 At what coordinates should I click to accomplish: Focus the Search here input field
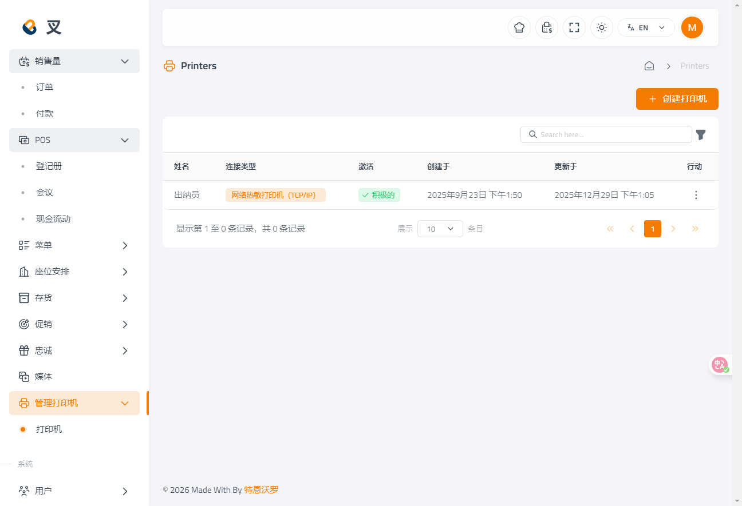606,134
